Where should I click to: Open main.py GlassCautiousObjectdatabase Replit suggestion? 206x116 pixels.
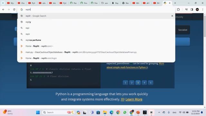pyautogui.click(x=96, y=52)
